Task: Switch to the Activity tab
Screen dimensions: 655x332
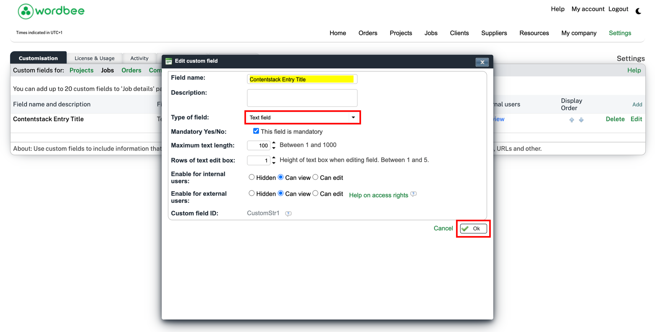Action: pos(139,58)
